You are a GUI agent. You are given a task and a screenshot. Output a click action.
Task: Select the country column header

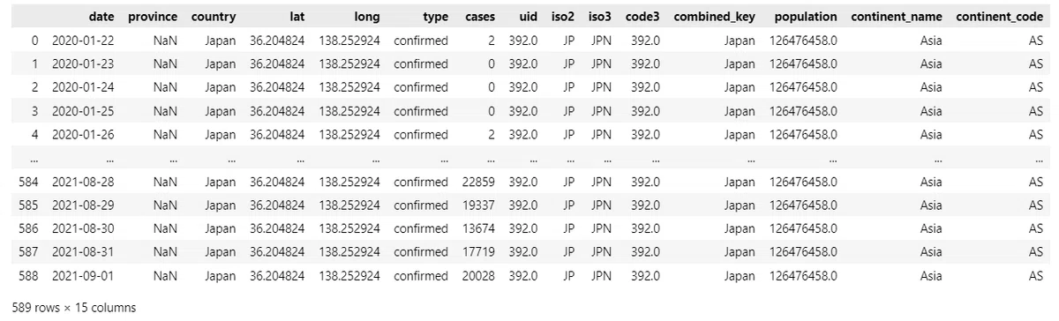coord(214,18)
